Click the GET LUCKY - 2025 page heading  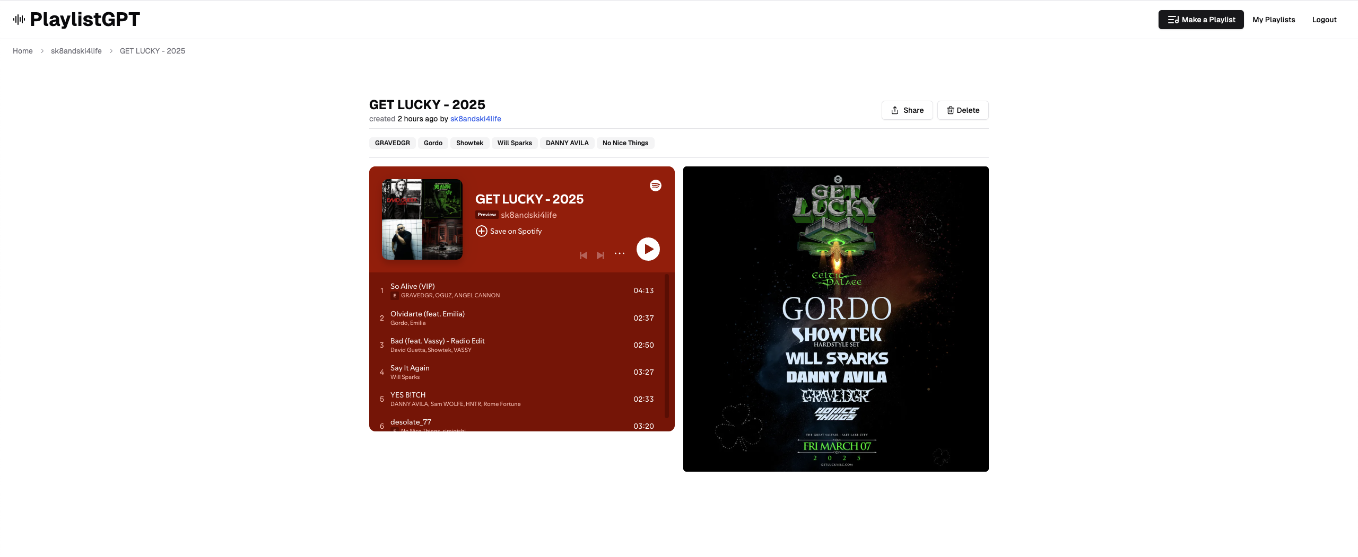[x=427, y=104]
